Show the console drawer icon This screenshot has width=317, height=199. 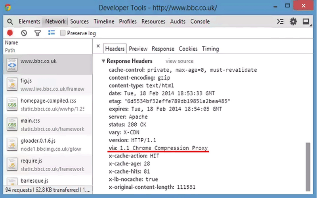(x=280, y=21)
